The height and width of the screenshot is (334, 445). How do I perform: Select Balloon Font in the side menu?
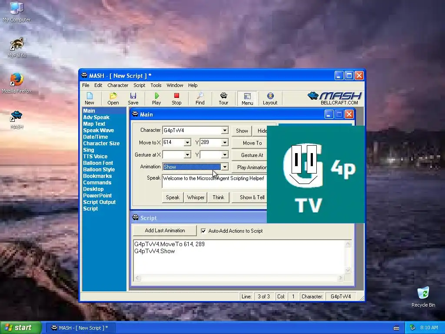pos(98,163)
